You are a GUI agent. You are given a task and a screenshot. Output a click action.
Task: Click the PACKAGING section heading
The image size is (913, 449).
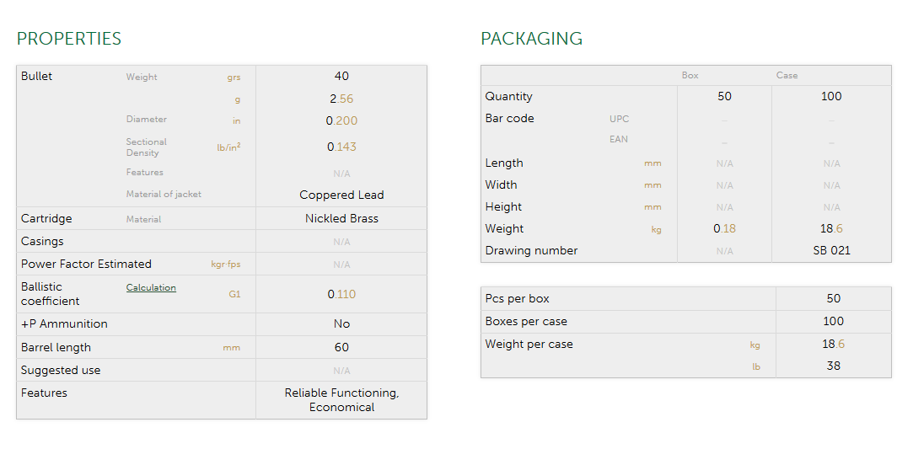531,39
